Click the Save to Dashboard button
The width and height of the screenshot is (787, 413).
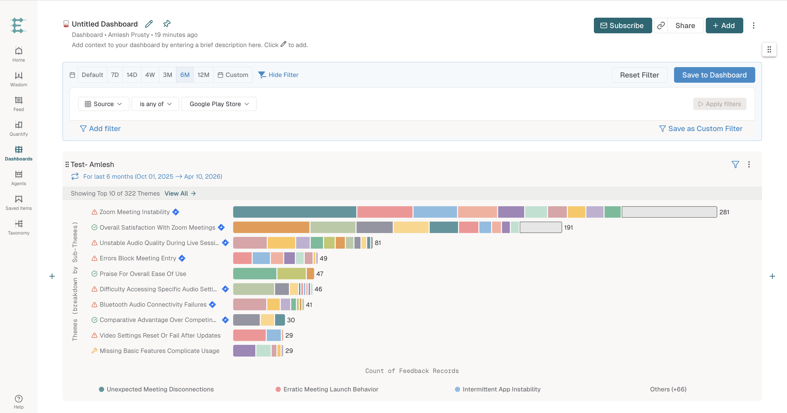coord(714,75)
